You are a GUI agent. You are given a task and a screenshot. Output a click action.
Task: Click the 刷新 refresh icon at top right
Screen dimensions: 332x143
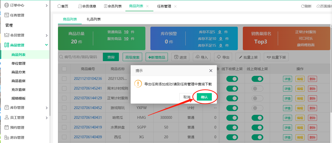(x=303, y=6)
